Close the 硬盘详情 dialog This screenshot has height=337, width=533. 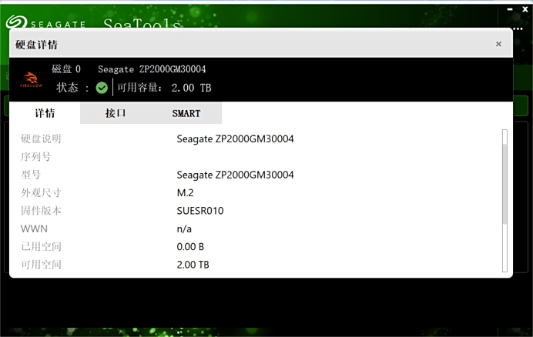pos(498,45)
